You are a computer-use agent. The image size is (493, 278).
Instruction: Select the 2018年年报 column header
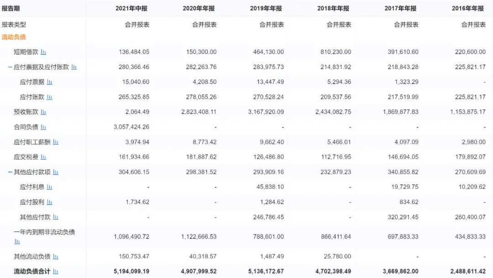(334, 8)
